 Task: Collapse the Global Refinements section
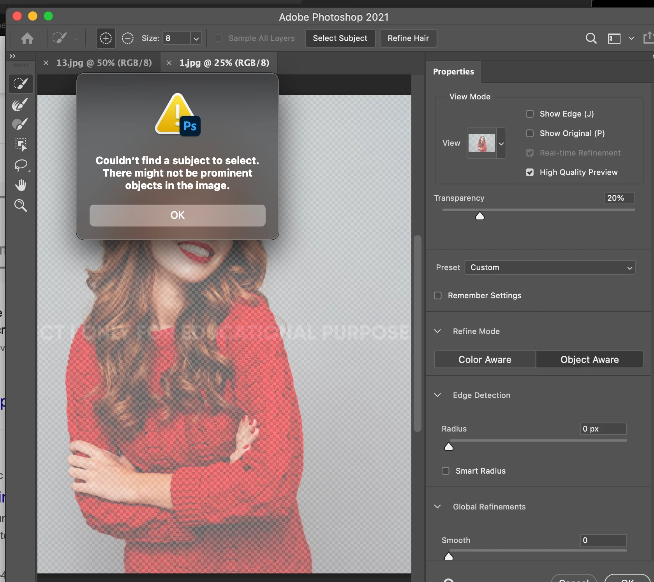[437, 507]
